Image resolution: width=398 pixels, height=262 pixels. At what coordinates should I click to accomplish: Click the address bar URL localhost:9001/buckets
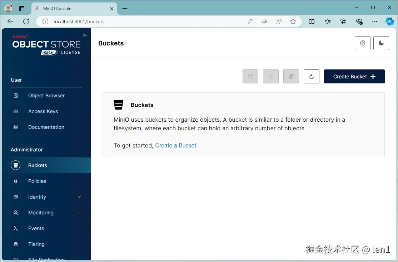tap(79, 21)
